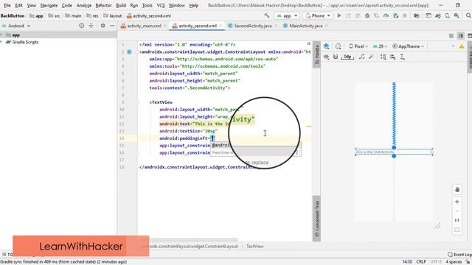Click 4 spaces indent setting
This screenshot has width=472, height=265.
click(454, 262)
